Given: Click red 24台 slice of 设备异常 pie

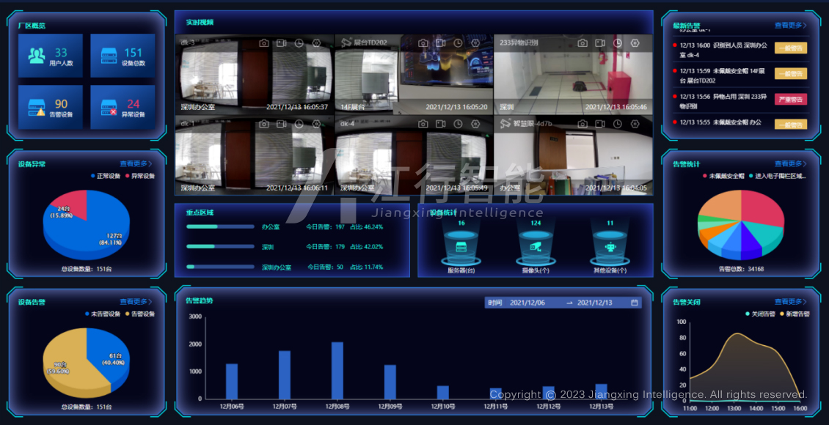Looking at the screenshot, I should tap(71, 206).
